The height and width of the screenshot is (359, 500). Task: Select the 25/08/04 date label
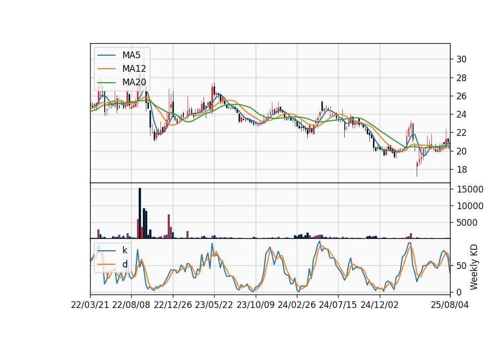[x=450, y=305]
